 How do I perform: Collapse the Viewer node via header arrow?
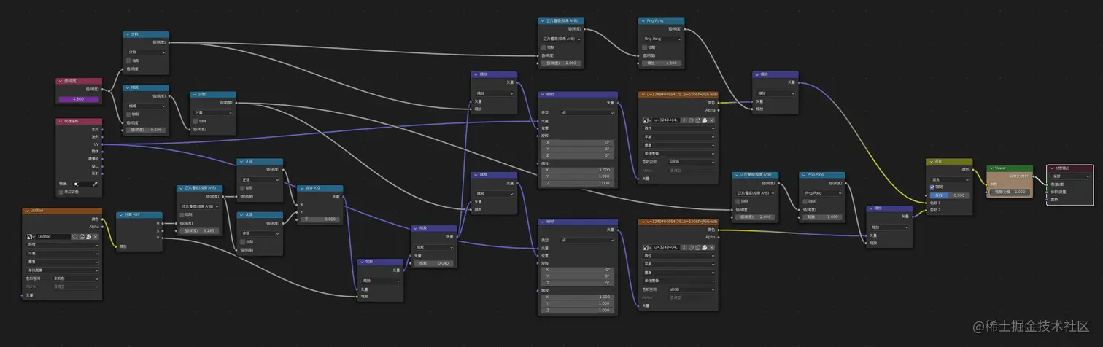coord(991,168)
